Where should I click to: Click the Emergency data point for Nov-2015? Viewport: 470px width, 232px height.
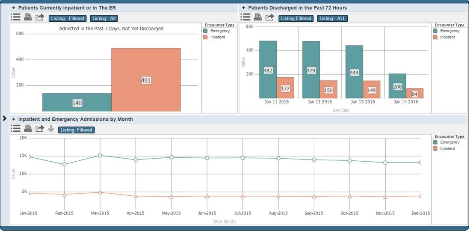[x=385, y=162]
